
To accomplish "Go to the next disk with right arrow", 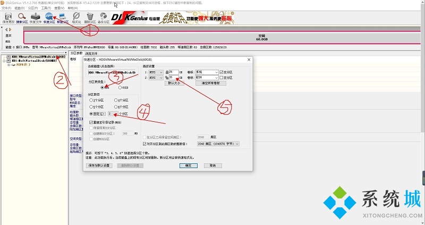I will [x=10, y=30].
